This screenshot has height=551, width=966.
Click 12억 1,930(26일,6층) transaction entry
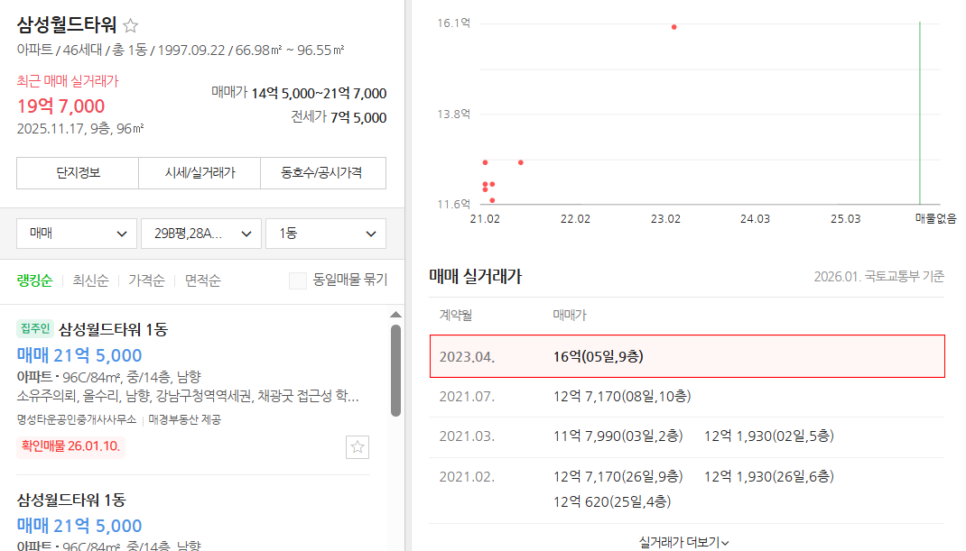pyautogui.click(x=769, y=476)
